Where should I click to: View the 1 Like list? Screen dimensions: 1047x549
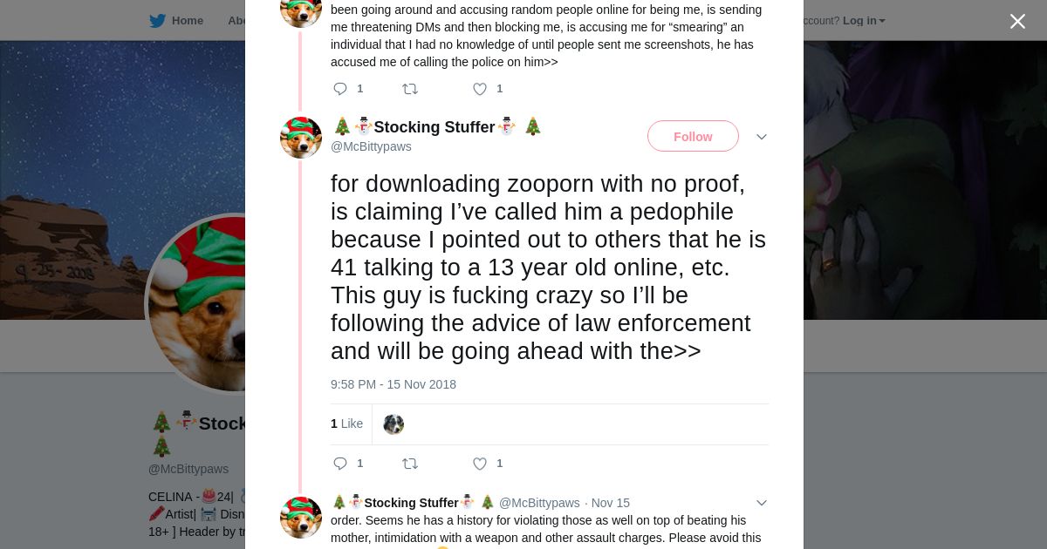346,424
